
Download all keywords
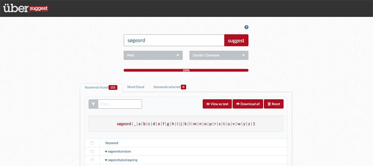coord(248,104)
